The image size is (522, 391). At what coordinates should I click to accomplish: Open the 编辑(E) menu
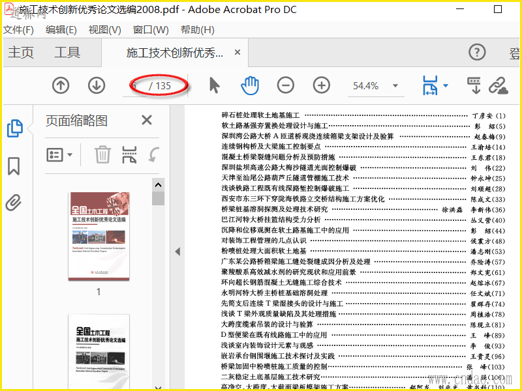pyautogui.click(x=61, y=30)
